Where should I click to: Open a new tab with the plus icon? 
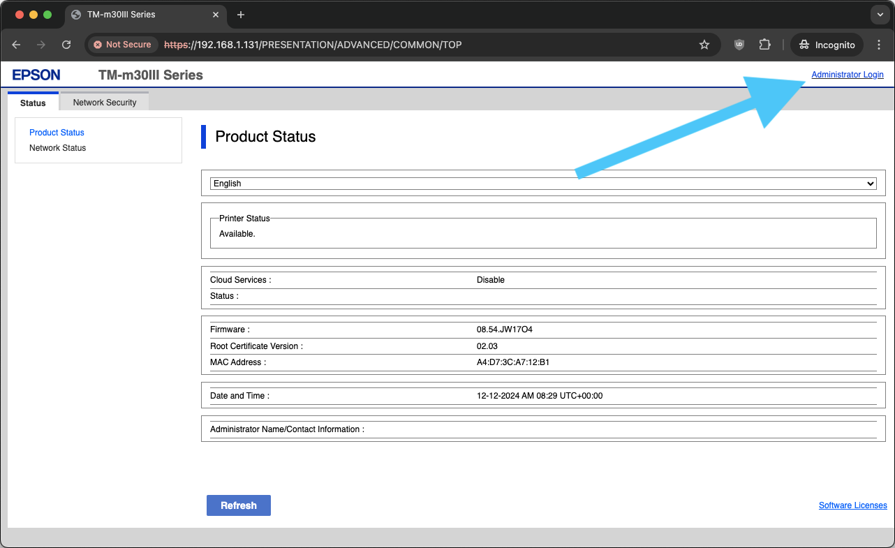tap(241, 15)
